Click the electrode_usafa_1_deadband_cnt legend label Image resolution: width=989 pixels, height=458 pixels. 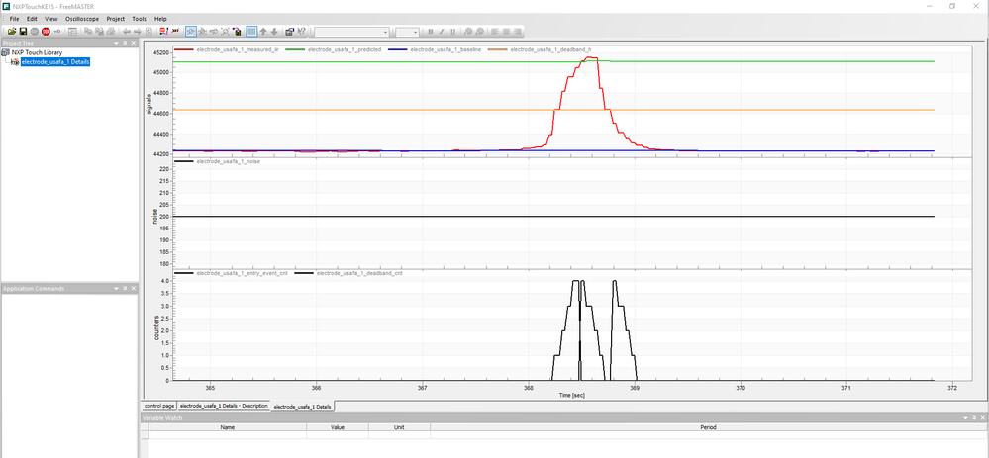click(x=359, y=273)
